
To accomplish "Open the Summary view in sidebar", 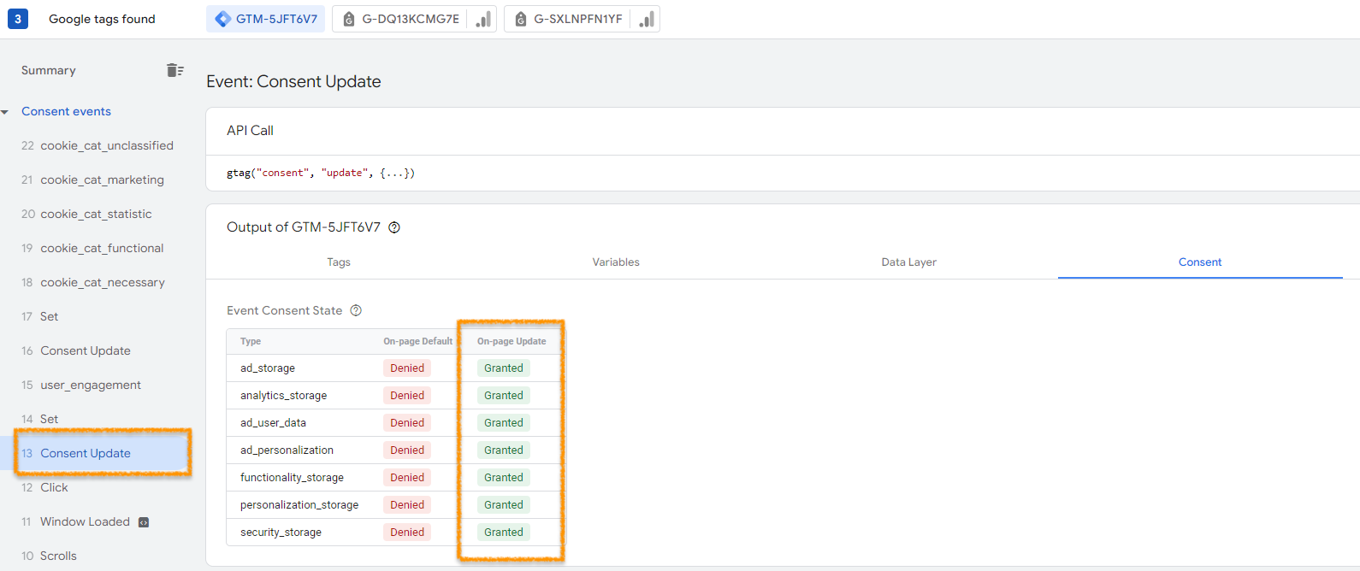I will [49, 70].
